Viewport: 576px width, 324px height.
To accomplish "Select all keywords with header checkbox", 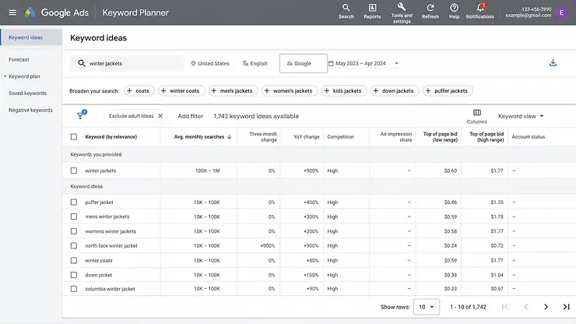I will (x=74, y=137).
